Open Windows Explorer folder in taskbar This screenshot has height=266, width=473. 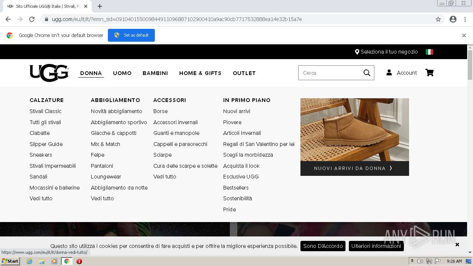[x=42, y=261]
